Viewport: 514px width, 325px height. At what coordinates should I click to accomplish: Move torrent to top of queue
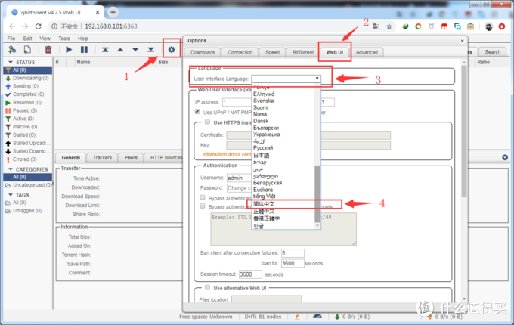(x=105, y=49)
